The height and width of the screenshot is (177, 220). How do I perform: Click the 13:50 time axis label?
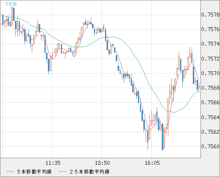(102, 163)
